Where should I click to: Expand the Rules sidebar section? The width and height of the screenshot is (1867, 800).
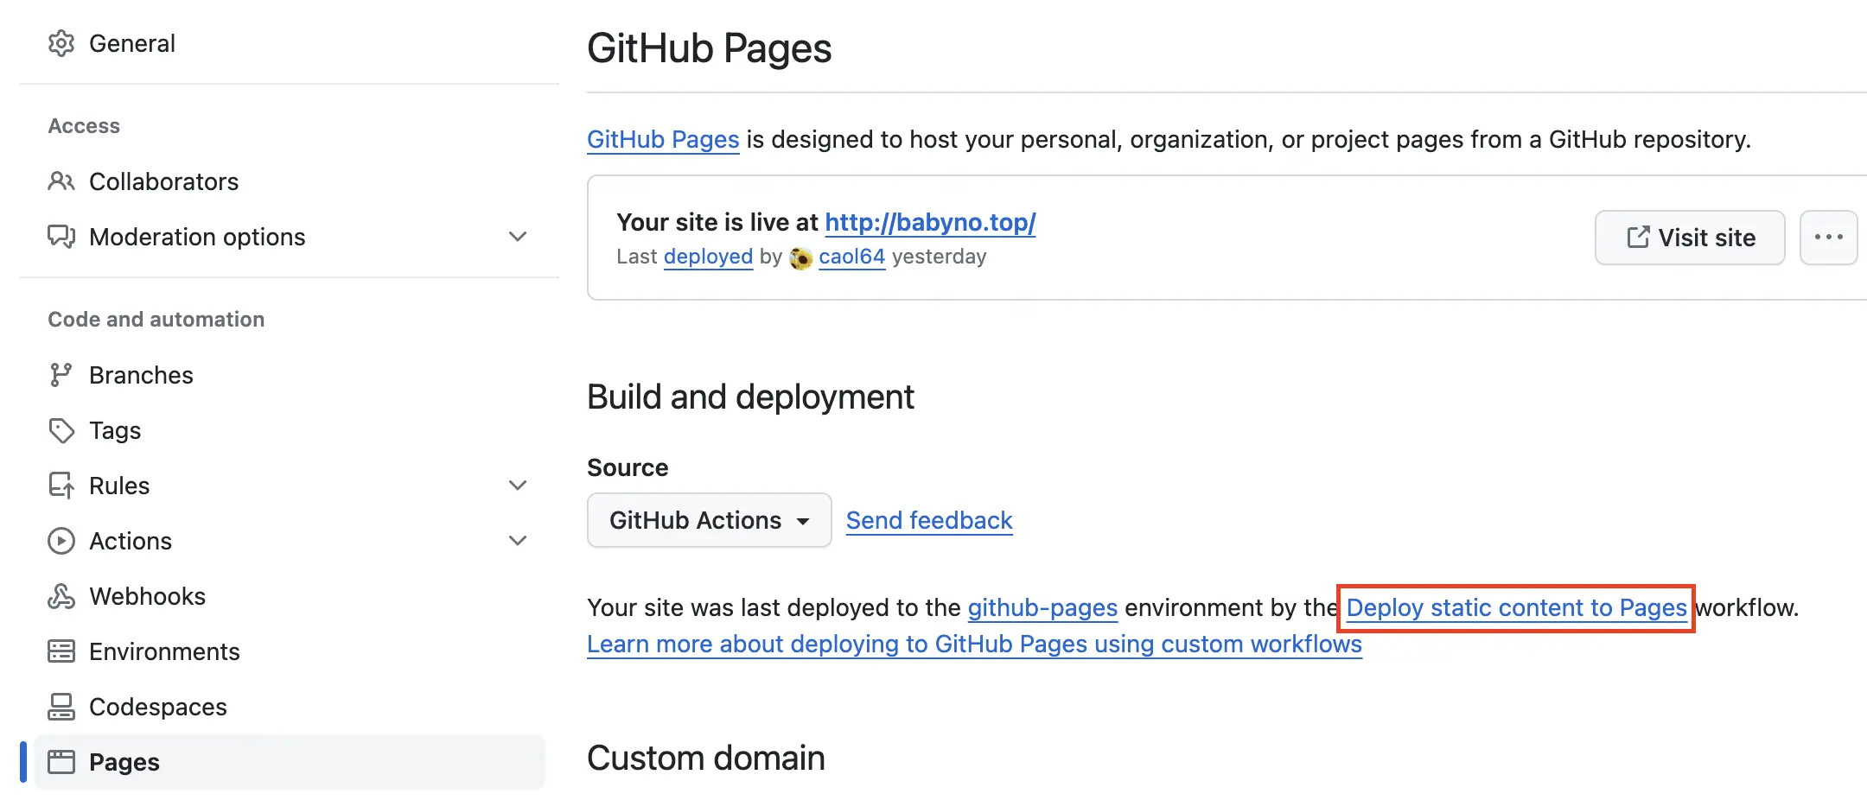point(517,485)
